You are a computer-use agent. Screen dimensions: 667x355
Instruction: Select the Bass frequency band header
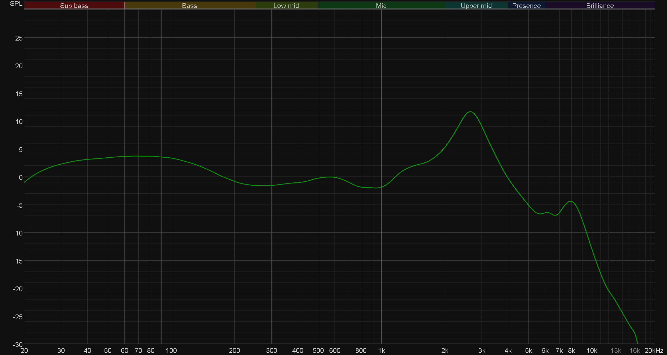[189, 6]
